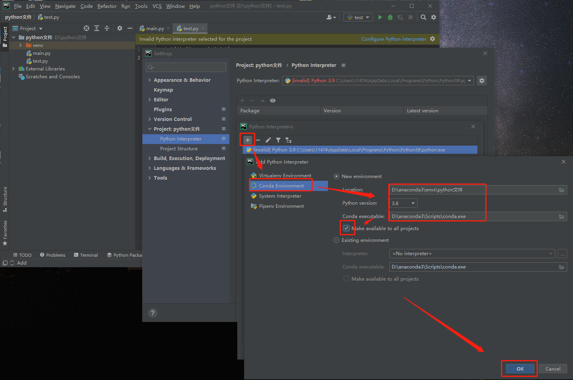Open the Refactor menu
The height and width of the screenshot is (380, 573).
[x=107, y=6]
